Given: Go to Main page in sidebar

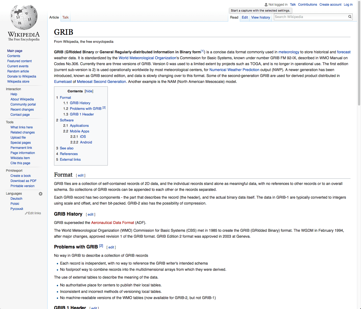Looking at the screenshot, I should (x=15, y=51).
